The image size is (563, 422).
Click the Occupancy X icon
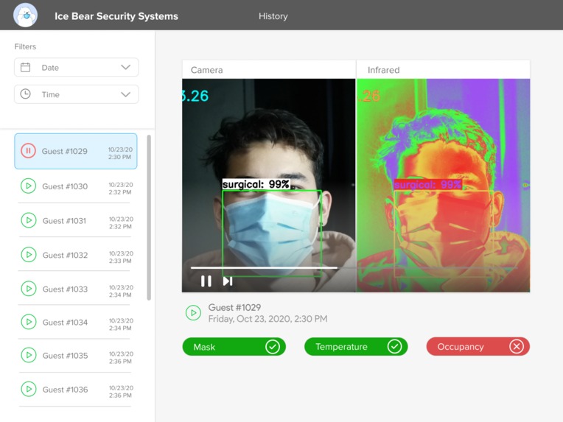click(517, 347)
